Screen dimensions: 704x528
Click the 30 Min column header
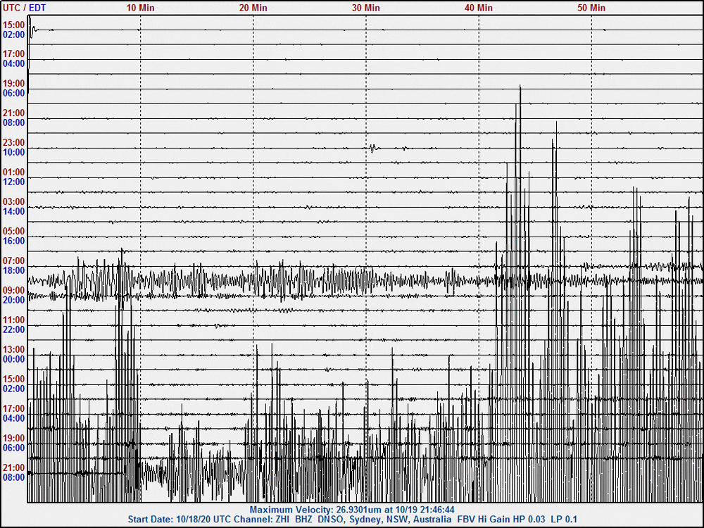(365, 8)
